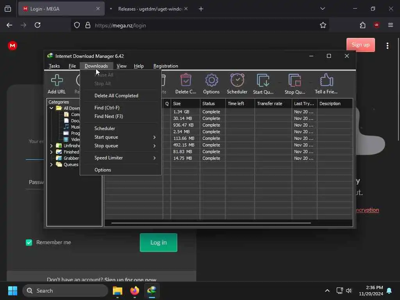Click the MEGA logo on the page

[x=12, y=46]
